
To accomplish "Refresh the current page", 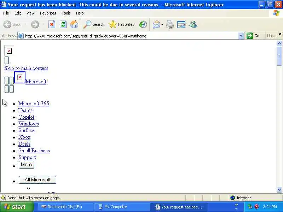I will click(x=63, y=24).
